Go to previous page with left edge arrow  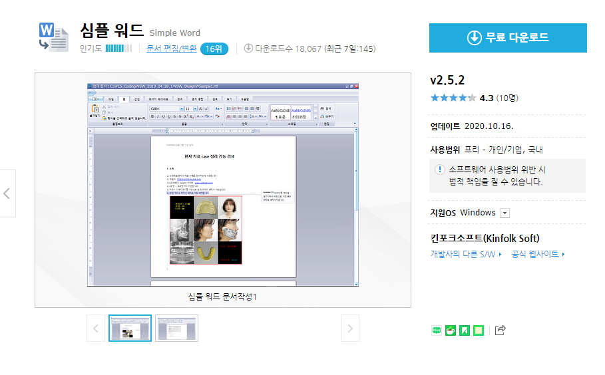click(x=7, y=193)
